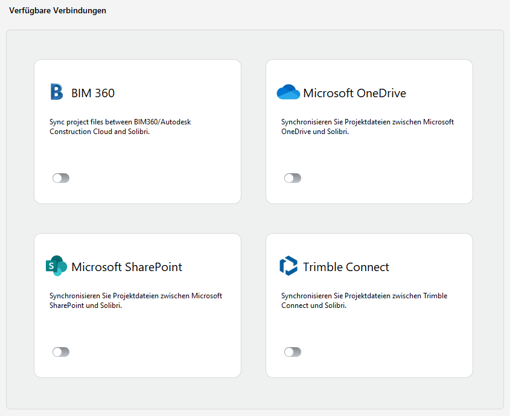The width and height of the screenshot is (510, 416).
Task: Select the BIM 360 card title
Action: (x=93, y=93)
